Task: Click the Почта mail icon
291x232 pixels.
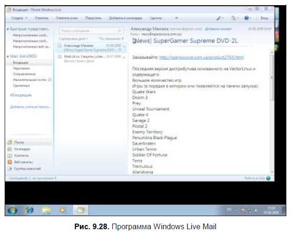Action: (x=10, y=142)
